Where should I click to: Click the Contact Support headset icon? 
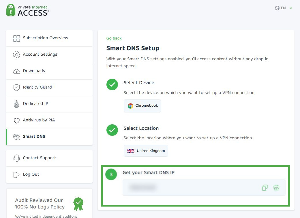(17, 158)
